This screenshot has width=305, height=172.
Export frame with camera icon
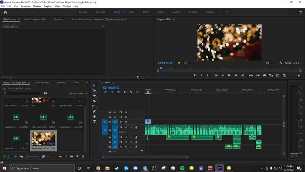pyautogui.click(x=264, y=75)
